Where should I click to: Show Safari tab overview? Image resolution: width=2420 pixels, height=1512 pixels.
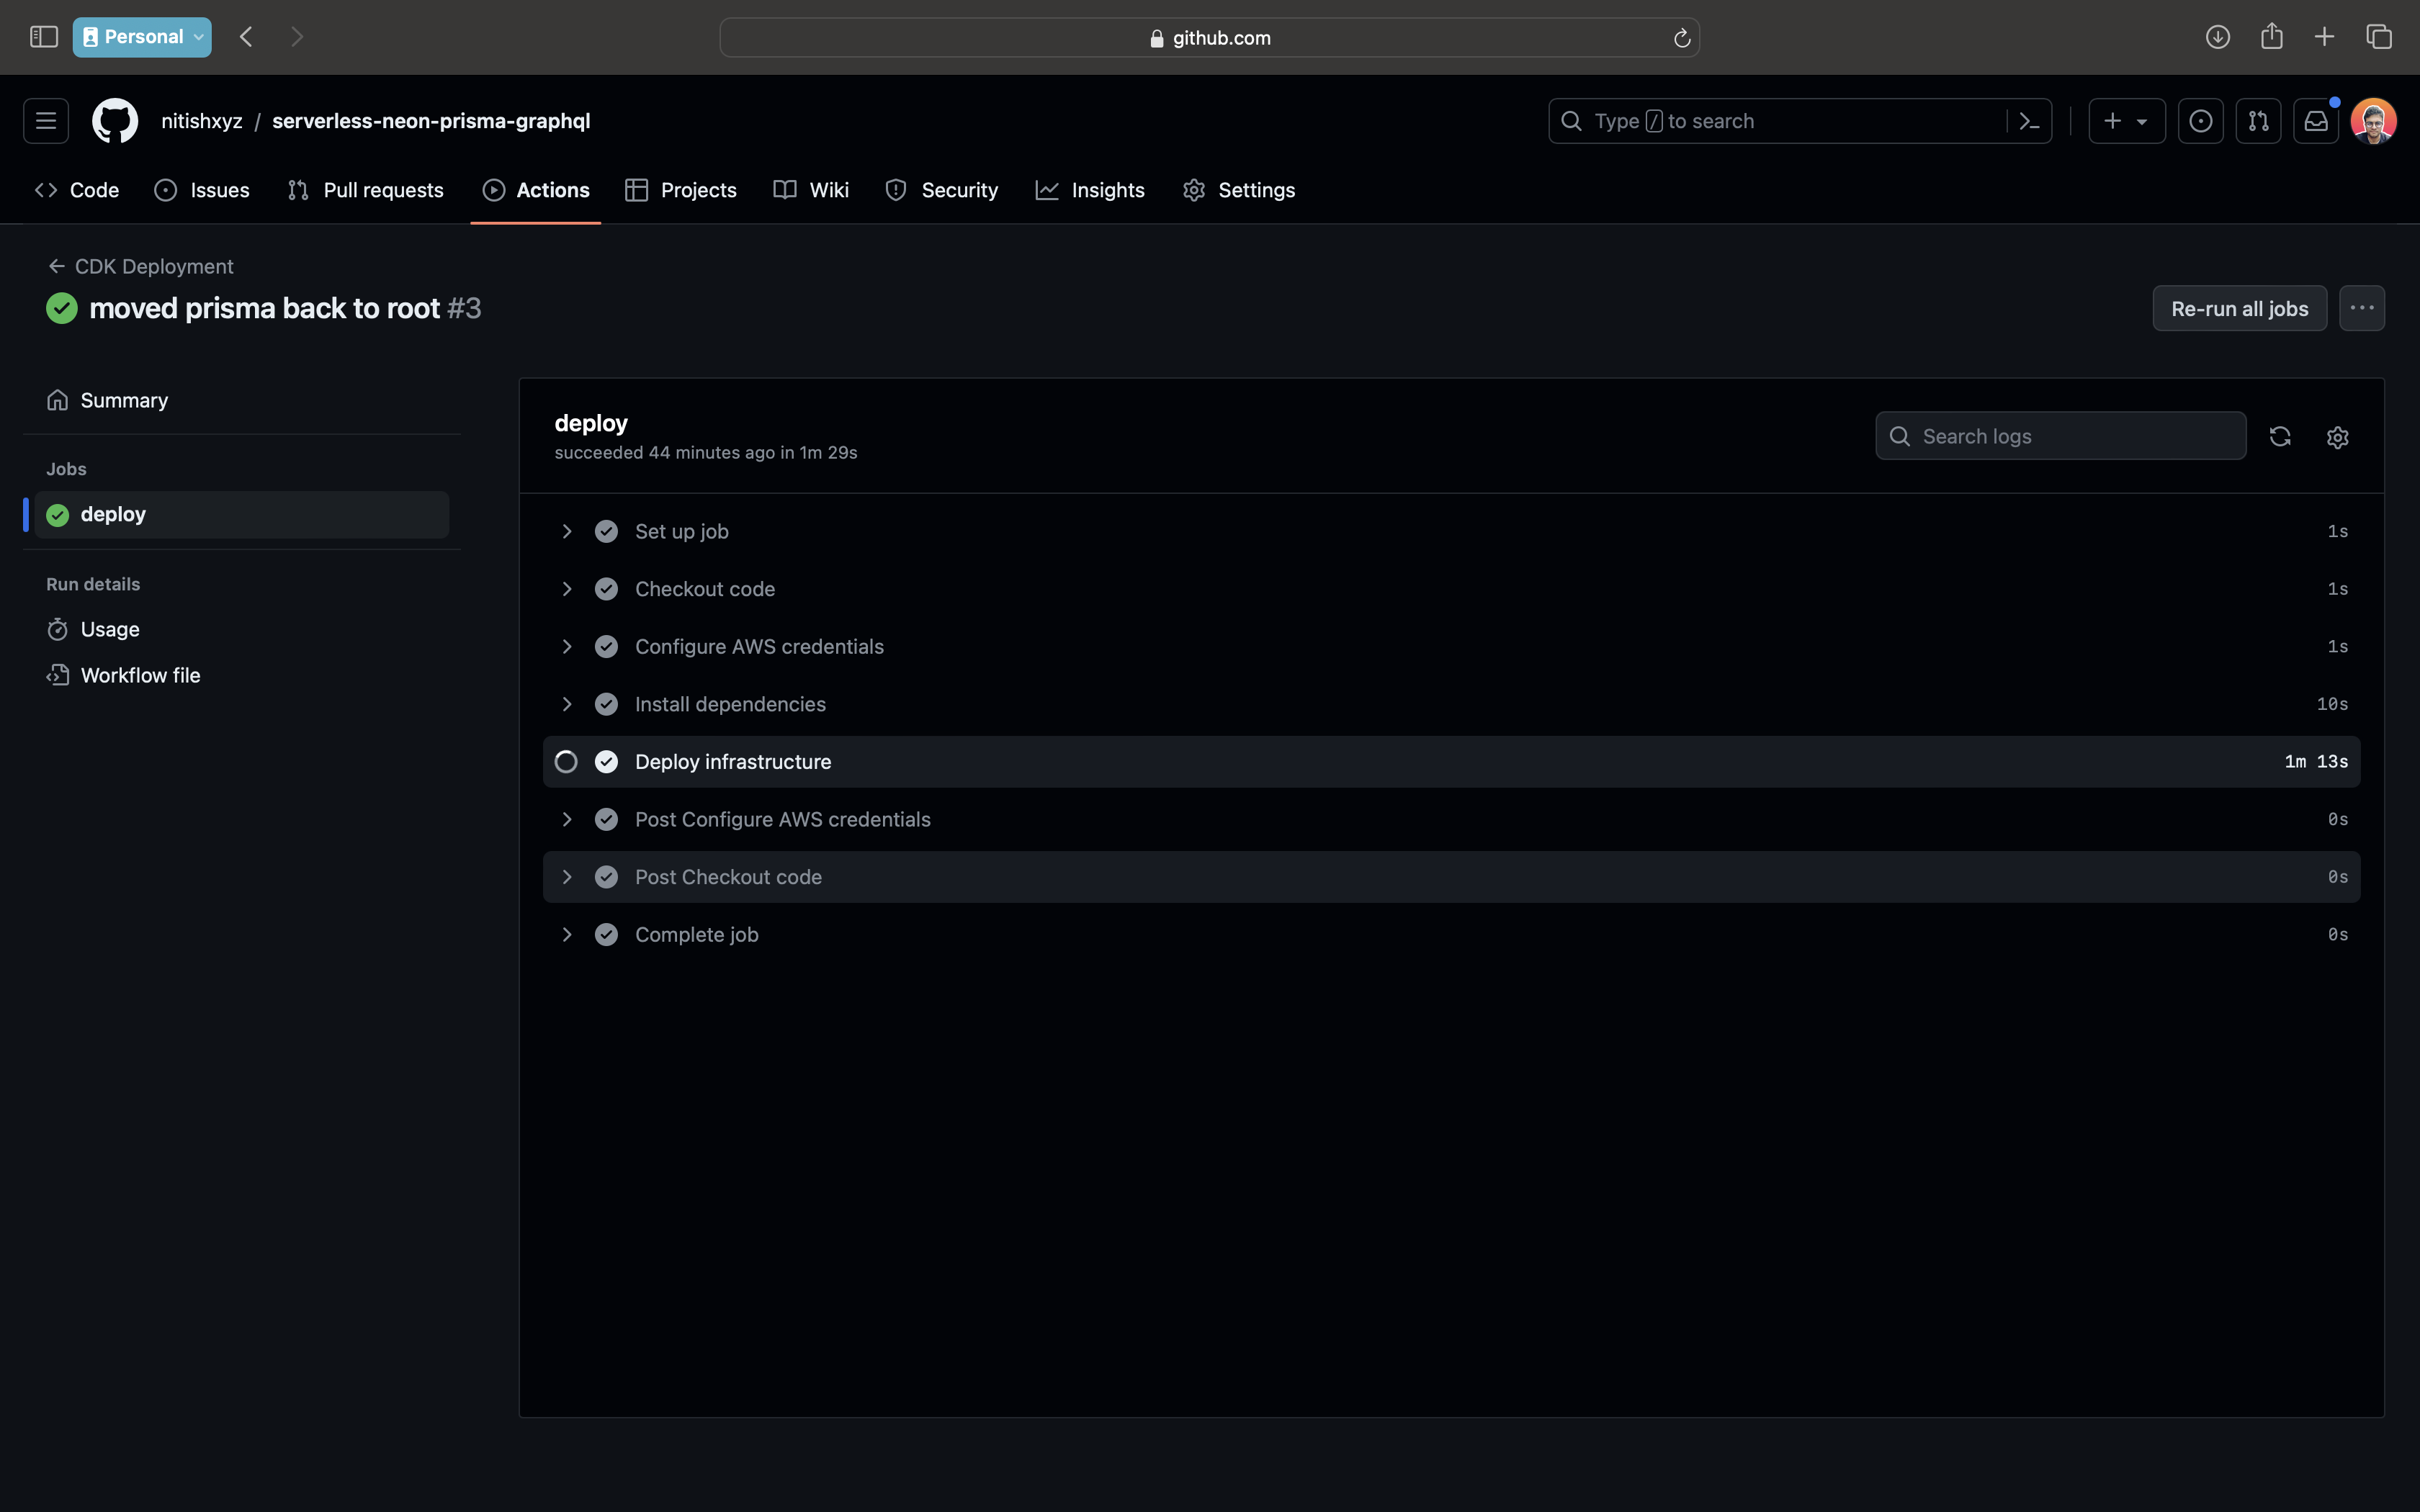point(2379,37)
